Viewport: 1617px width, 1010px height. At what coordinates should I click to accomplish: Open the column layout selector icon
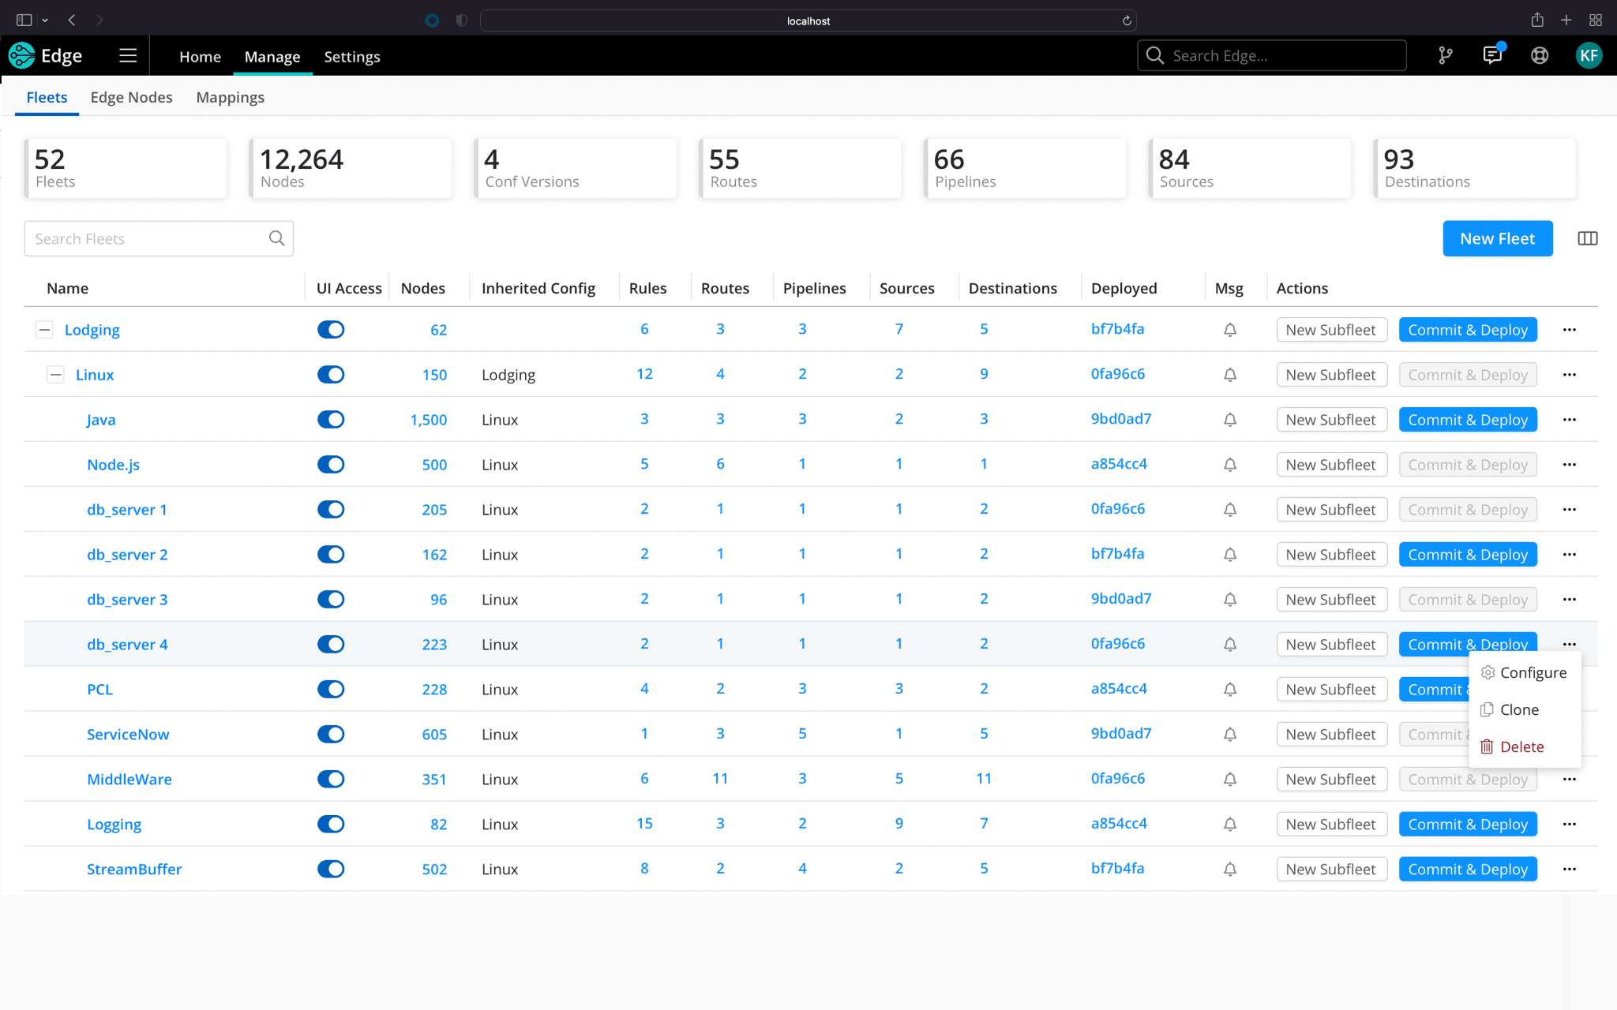[1587, 238]
